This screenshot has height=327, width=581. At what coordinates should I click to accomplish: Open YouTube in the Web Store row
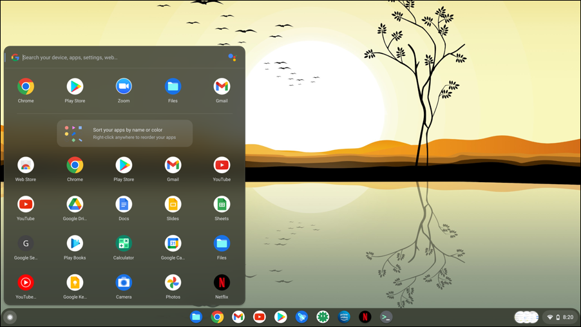coord(222,165)
